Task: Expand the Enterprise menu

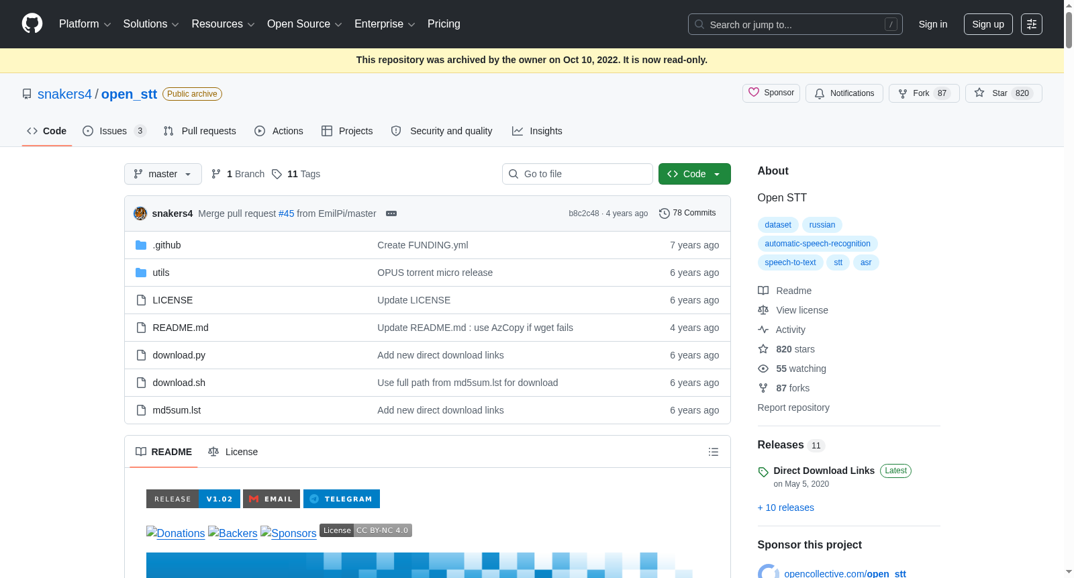Action: point(385,24)
